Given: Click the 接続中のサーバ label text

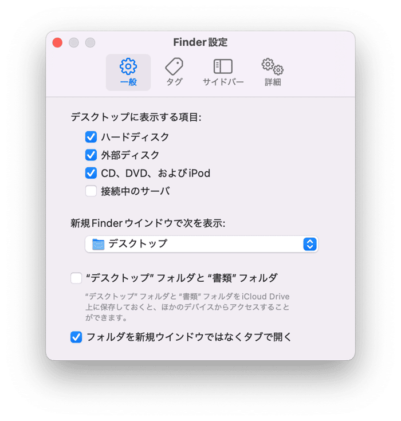Looking at the screenshot, I should pyautogui.click(x=136, y=191).
